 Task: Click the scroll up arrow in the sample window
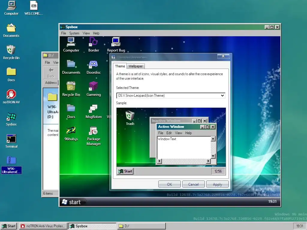pos(213,139)
